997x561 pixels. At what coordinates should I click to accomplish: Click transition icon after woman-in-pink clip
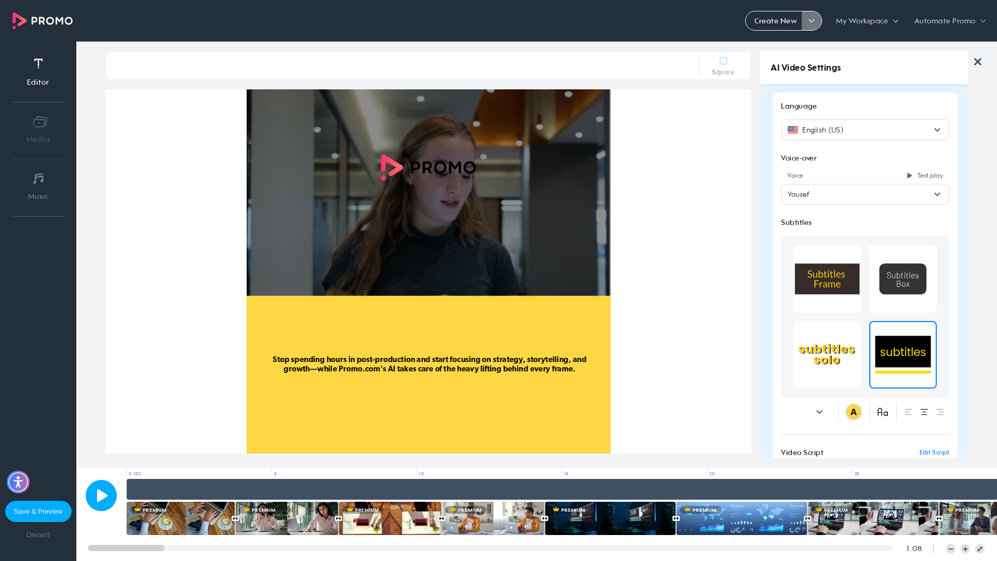339,518
